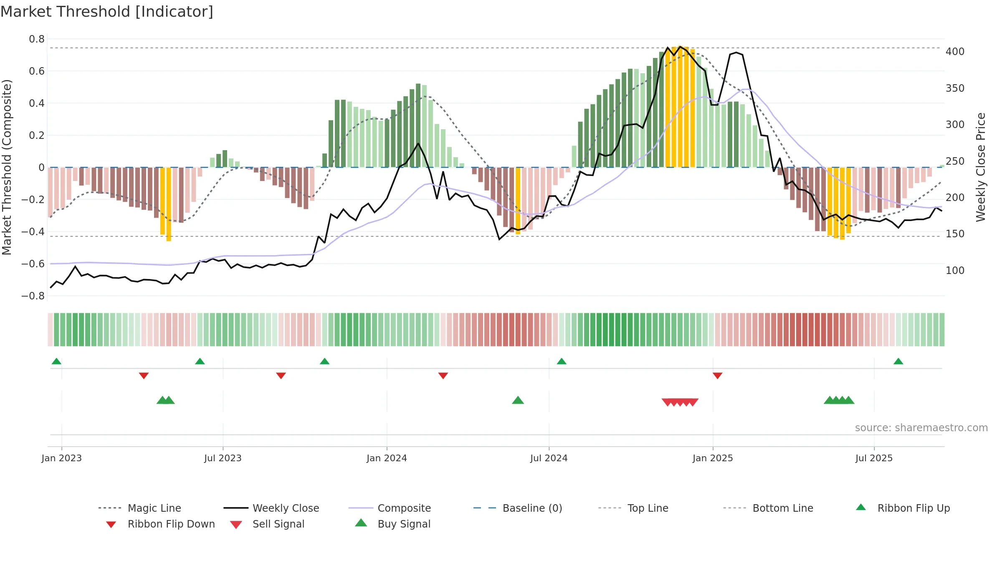Toggle the Sell Signal legend entry

pyautogui.click(x=267, y=524)
